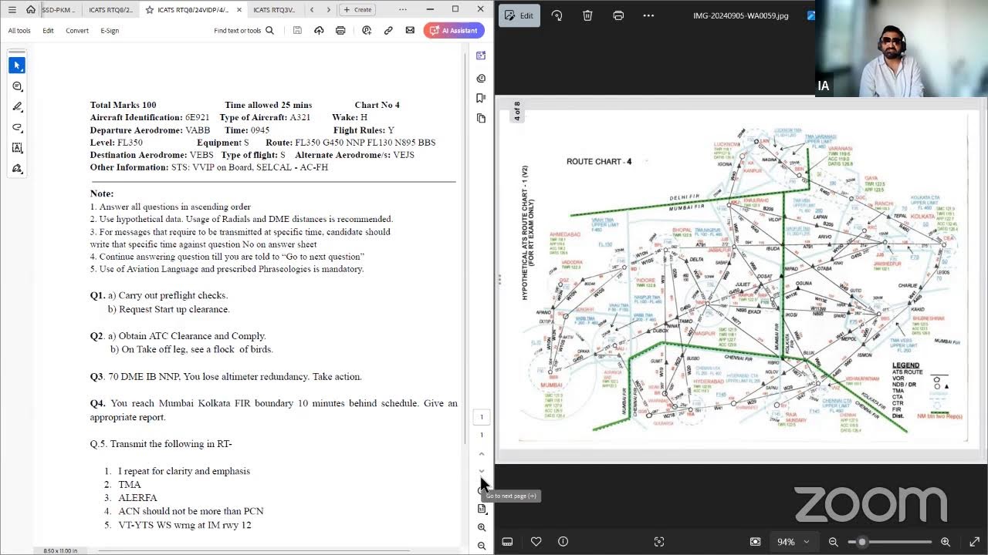This screenshot has height=555, width=988.
Task: Switch to the ICATS RTQ8/2.. tab
Action: (x=110, y=10)
